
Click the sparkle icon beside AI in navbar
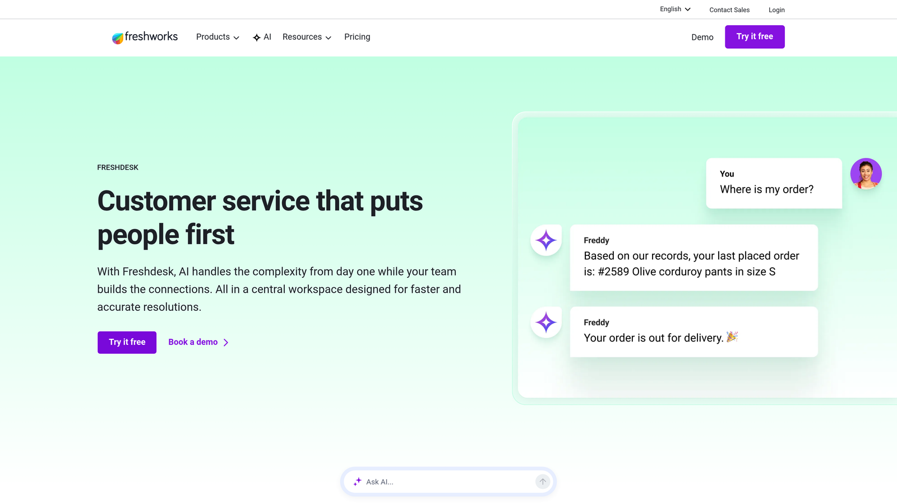click(x=256, y=37)
